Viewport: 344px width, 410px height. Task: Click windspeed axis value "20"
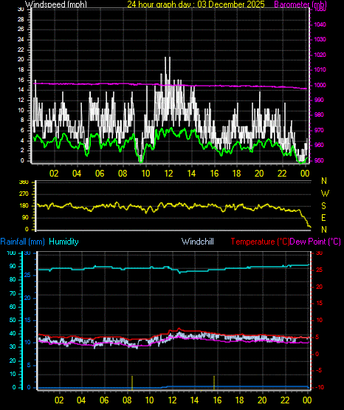click(x=21, y=59)
